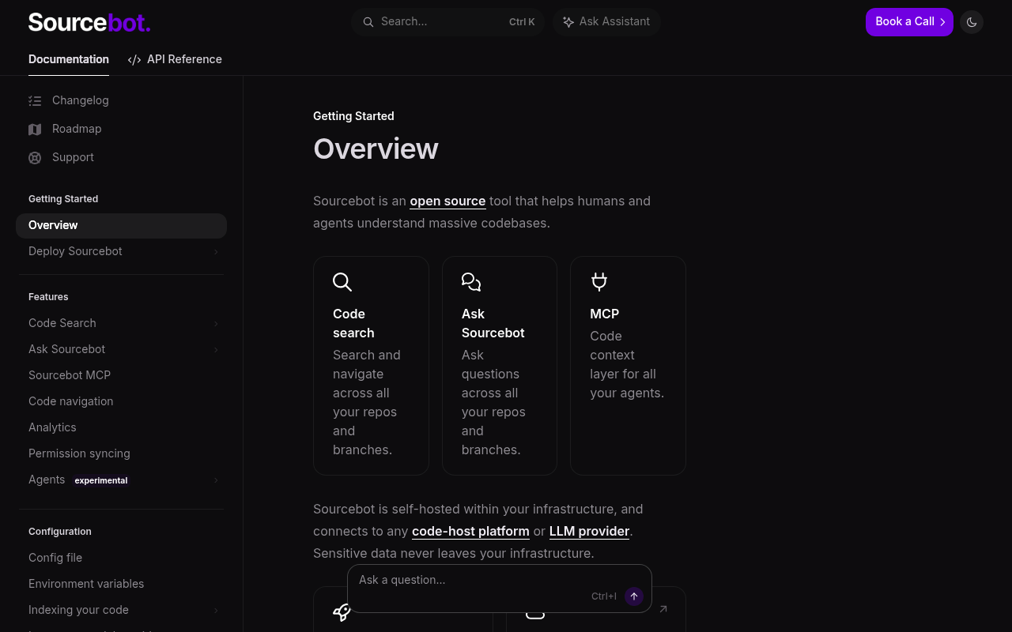Screen dimensions: 1012x632
Task: Open Config file sidebar item
Action: coord(121,558)
